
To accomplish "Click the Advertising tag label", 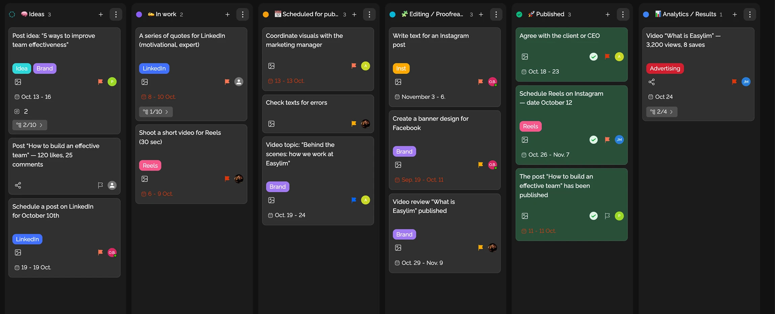I will point(664,68).
